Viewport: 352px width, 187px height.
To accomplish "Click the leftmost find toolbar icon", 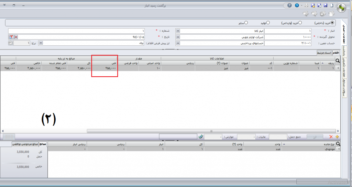I will coord(306,14).
